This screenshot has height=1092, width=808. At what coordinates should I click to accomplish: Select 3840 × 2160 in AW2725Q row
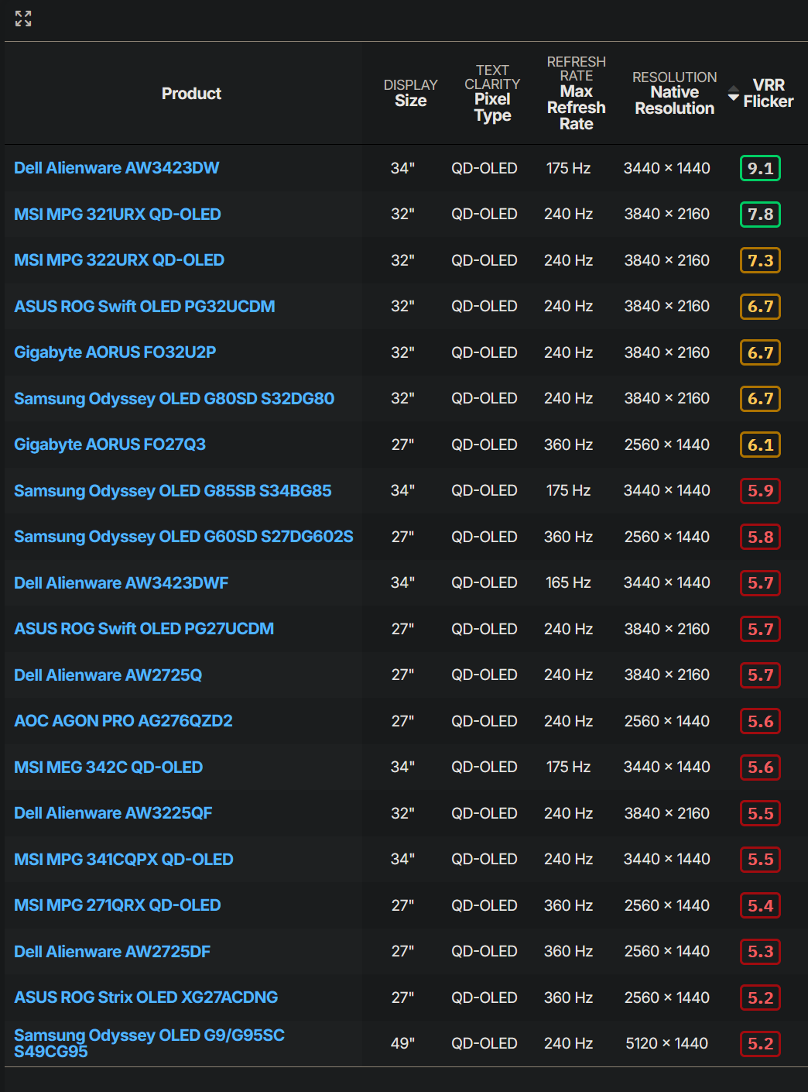tap(667, 675)
